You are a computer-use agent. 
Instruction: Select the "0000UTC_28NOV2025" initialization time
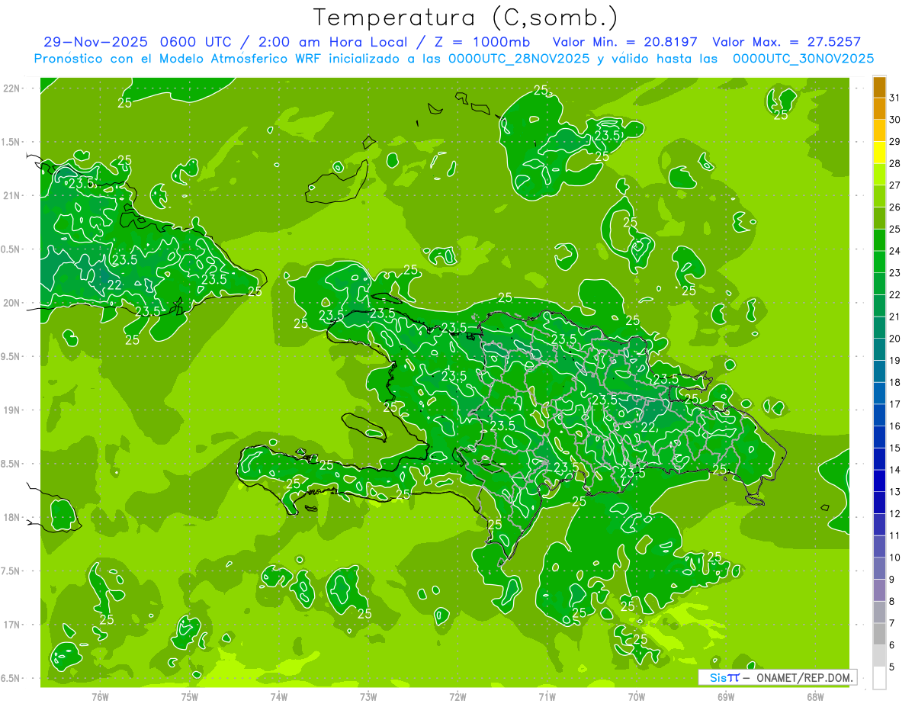click(519, 59)
